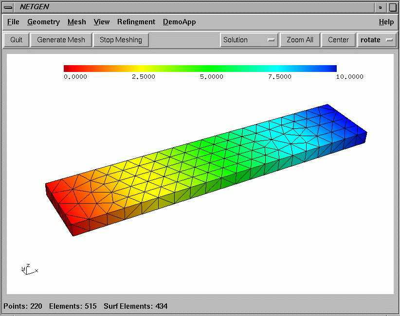400x316 pixels.
Task: Click the 10.0000 color scale label
Action: 349,77
